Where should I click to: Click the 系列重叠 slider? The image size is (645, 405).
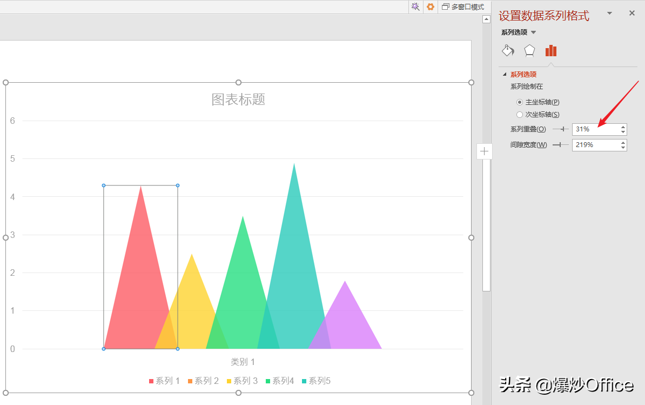coord(560,129)
